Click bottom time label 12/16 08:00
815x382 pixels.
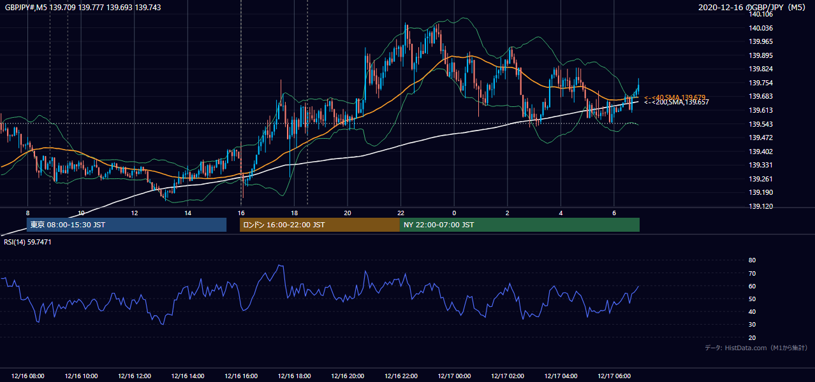point(28,376)
